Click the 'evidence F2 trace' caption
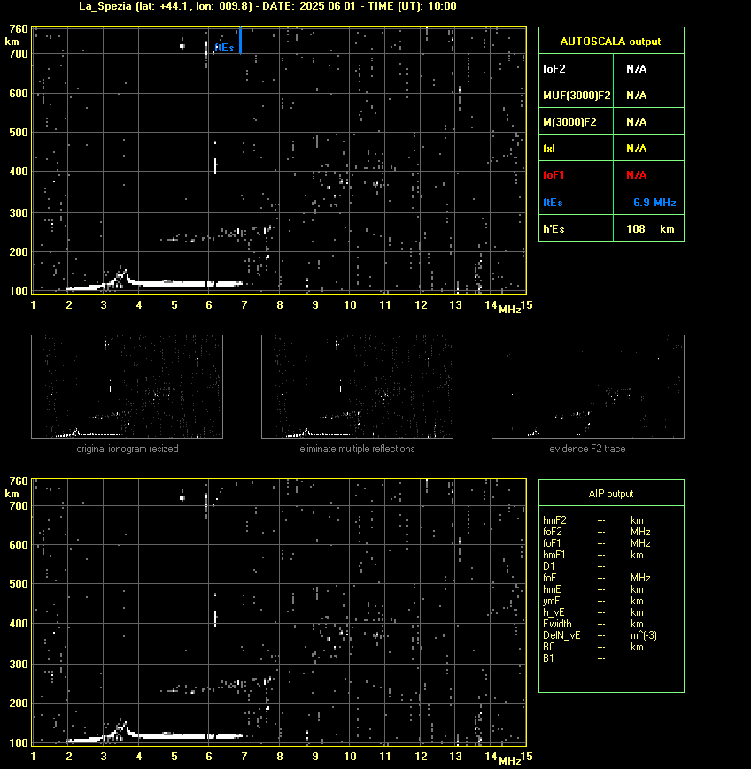 click(587, 449)
